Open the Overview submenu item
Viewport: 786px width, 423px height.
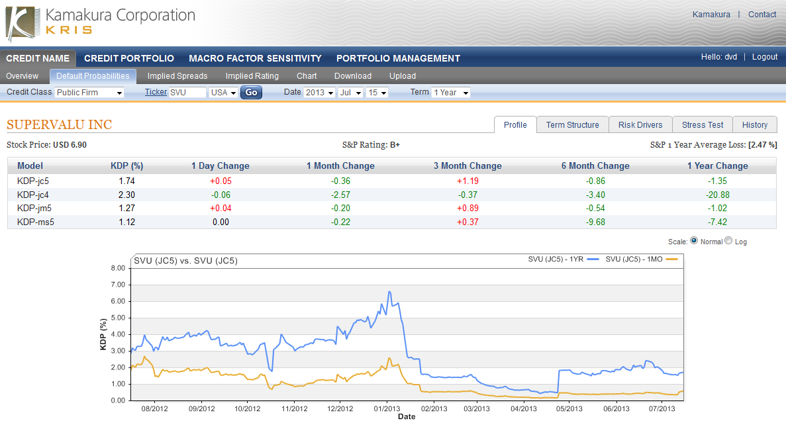coord(22,75)
